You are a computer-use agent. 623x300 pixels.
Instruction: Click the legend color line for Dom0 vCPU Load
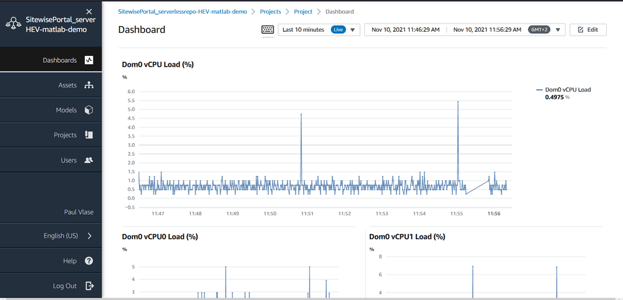pos(539,90)
